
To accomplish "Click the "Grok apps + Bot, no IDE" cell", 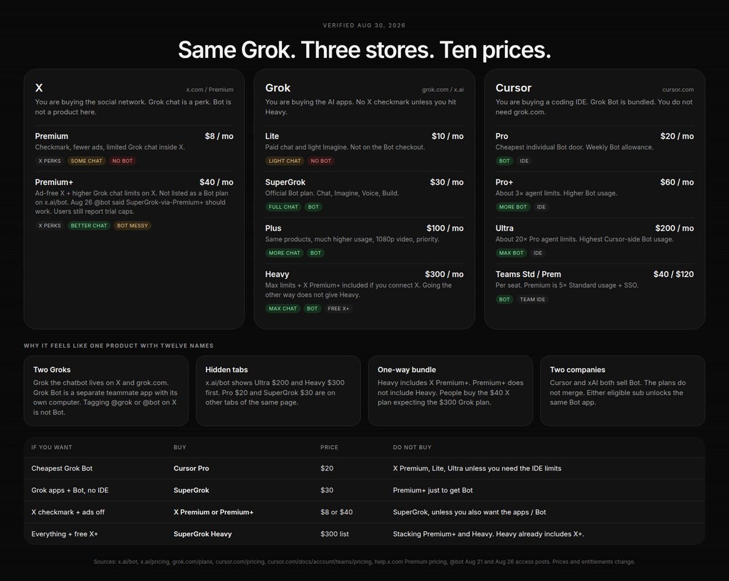I will coord(70,490).
